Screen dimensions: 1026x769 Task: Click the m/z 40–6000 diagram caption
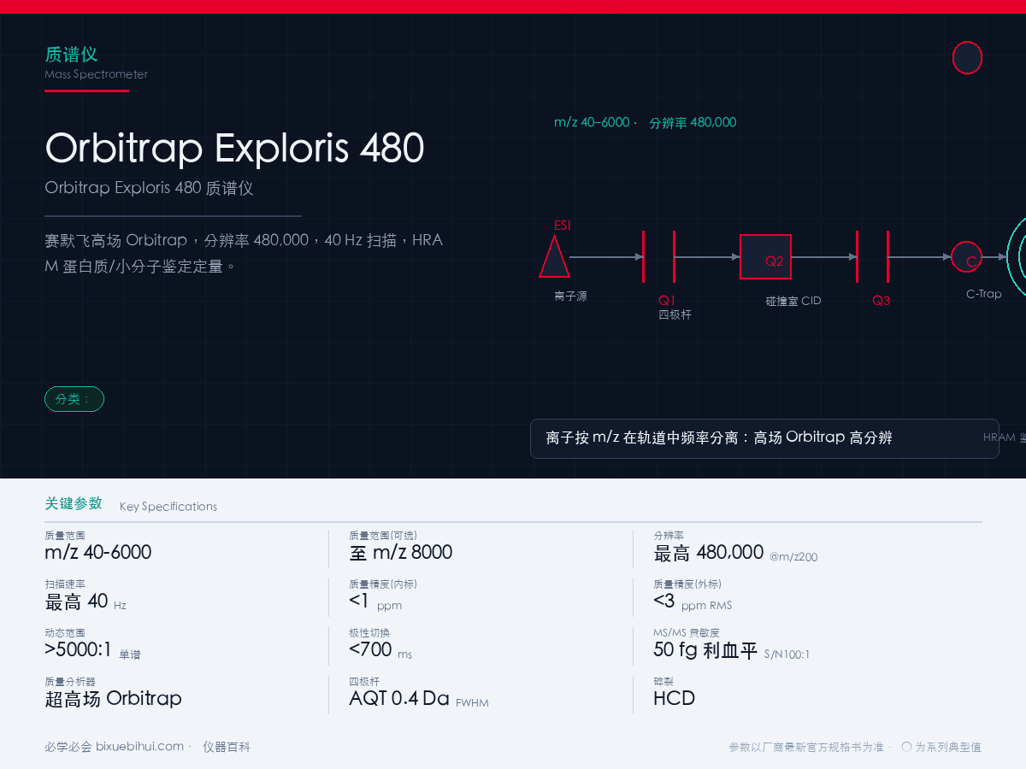(x=592, y=122)
